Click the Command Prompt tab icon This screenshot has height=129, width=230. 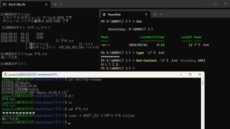(5, 5)
